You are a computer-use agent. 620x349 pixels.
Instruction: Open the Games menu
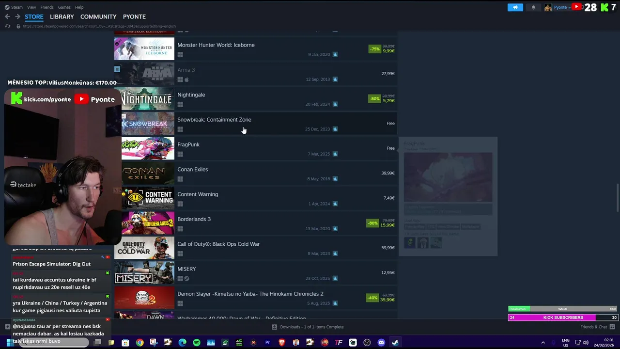click(64, 7)
